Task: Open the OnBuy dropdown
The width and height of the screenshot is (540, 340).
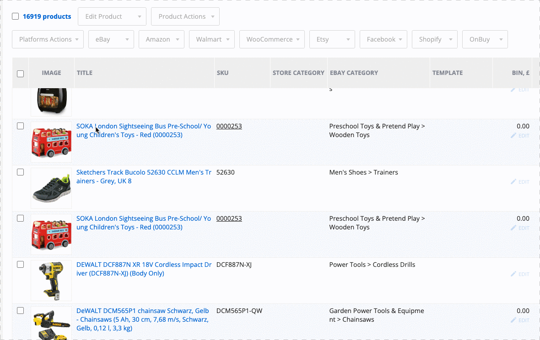Action: coord(485,39)
